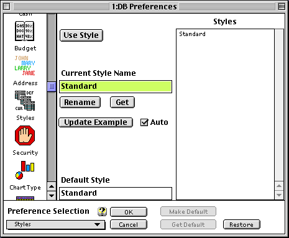Image resolution: width=289 pixels, height=238 pixels.
Task: Open the Security stop-hand icon
Action: click(25, 135)
